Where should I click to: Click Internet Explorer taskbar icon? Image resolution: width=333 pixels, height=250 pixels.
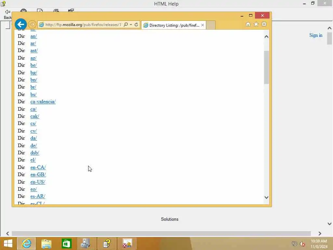27,243
